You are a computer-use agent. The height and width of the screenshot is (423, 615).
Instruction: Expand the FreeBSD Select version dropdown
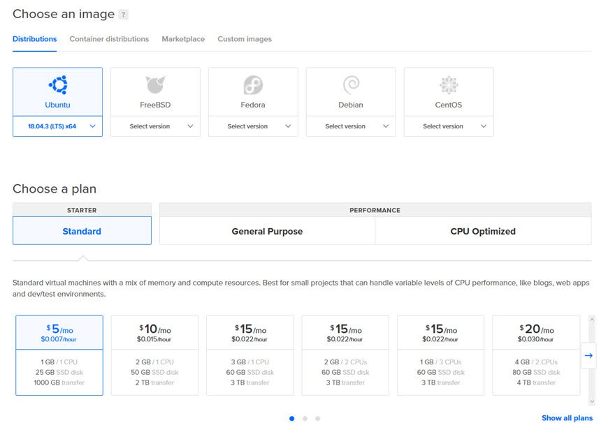pos(155,126)
